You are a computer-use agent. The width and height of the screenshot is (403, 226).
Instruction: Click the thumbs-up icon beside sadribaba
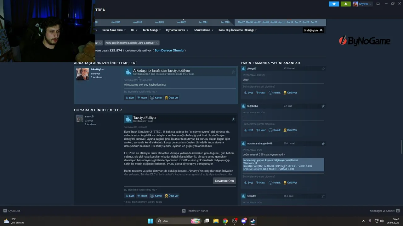(243, 106)
